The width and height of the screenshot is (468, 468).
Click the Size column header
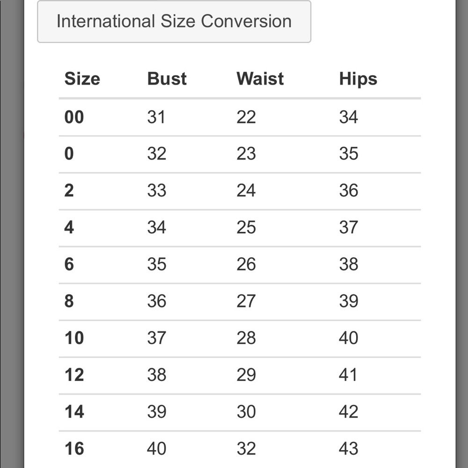point(82,79)
